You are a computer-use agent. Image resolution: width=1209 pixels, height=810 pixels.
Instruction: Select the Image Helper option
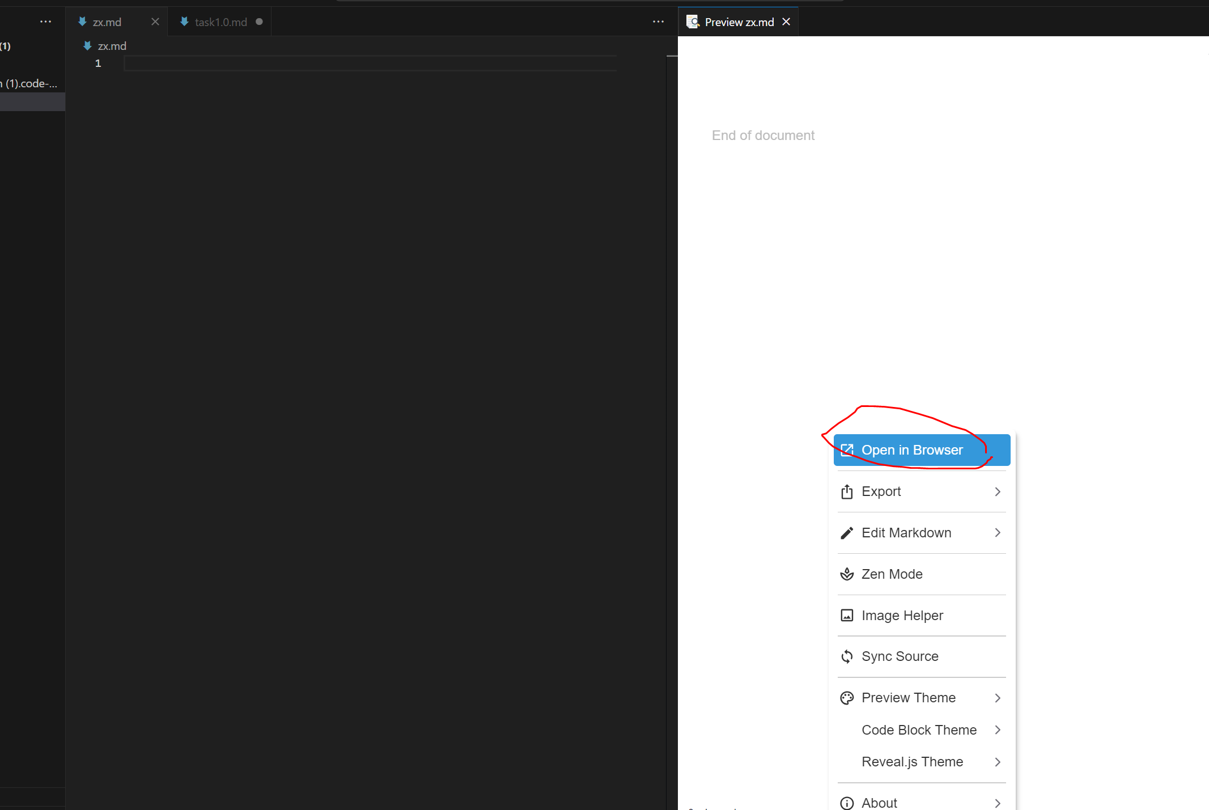901,615
